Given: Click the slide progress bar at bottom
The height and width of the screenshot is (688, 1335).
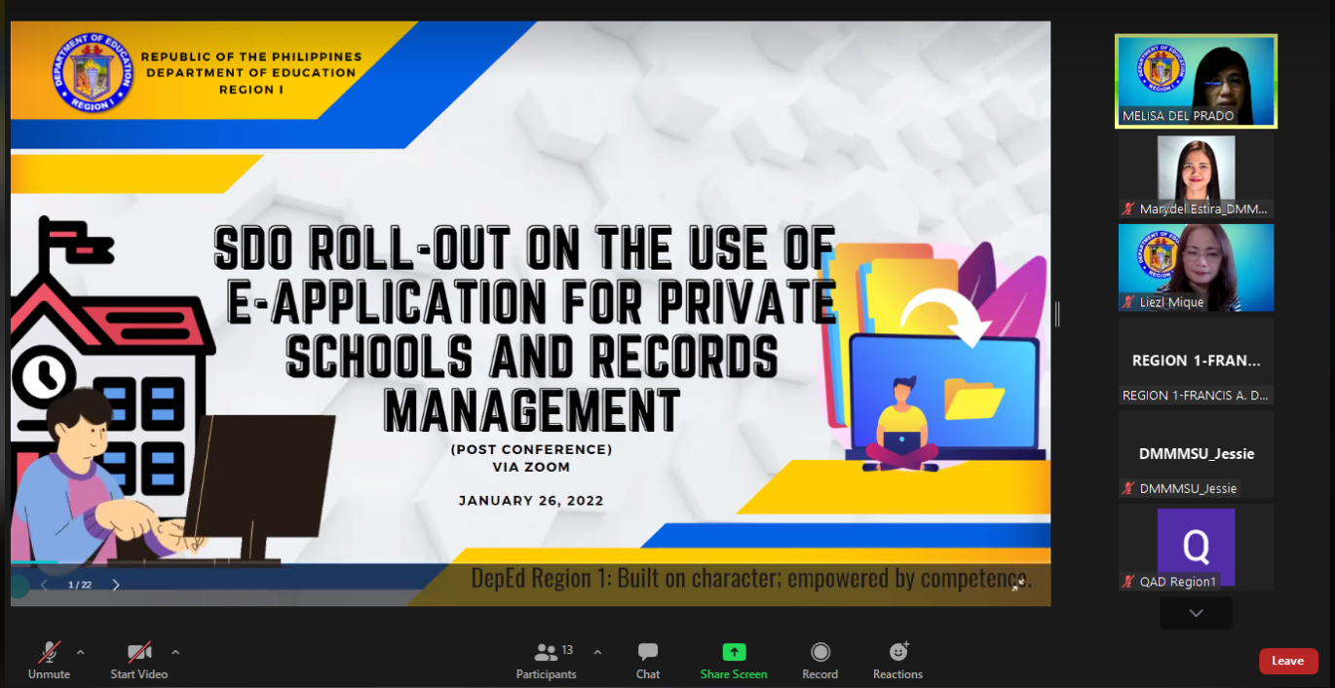Looking at the screenshot, I should (530, 564).
